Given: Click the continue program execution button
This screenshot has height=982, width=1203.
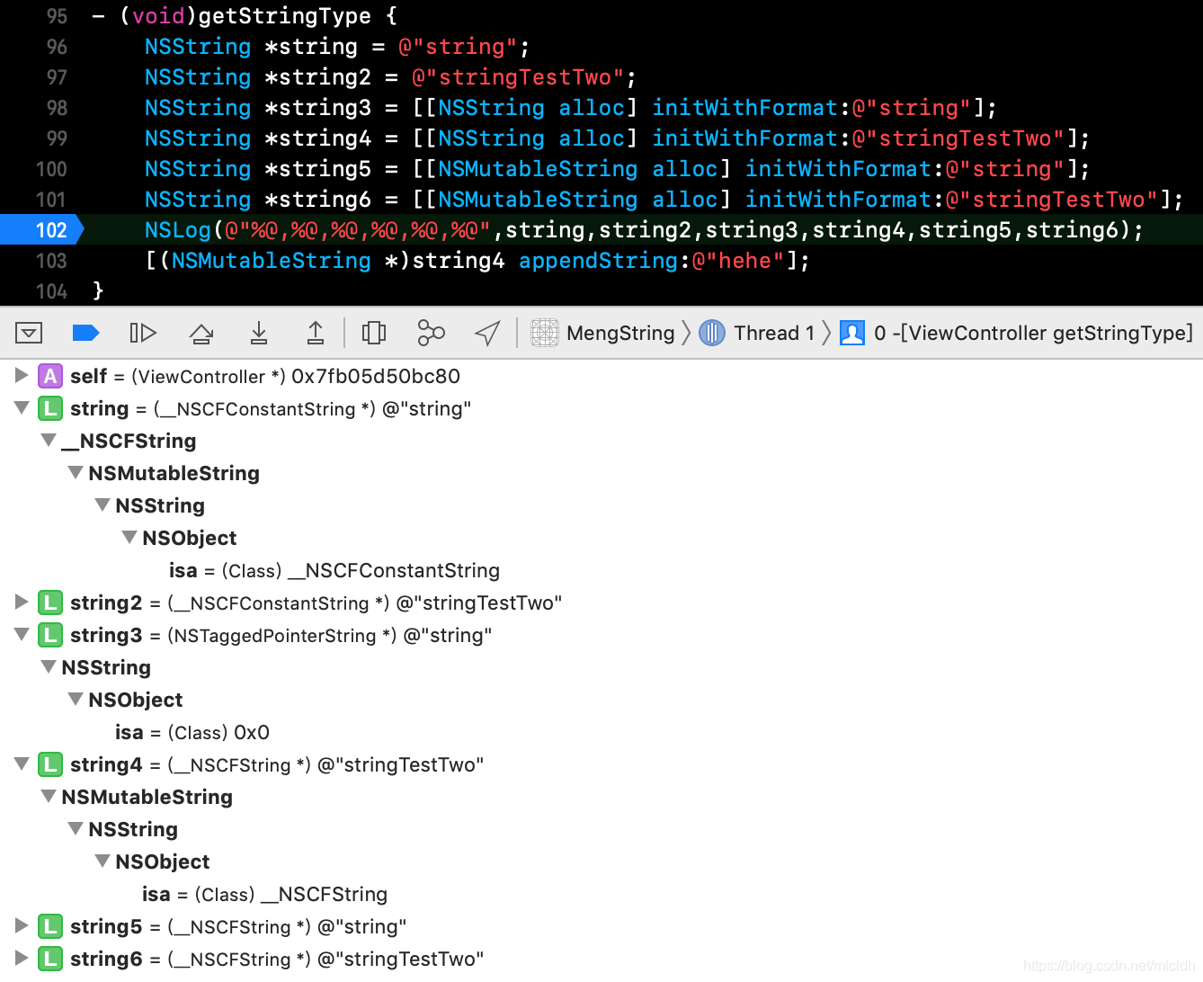Looking at the screenshot, I should [x=143, y=333].
